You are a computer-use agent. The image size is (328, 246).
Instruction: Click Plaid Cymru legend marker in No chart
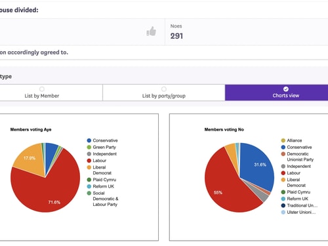(283, 192)
